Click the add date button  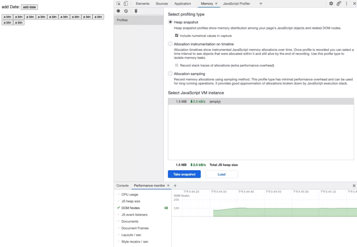click(29, 7)
